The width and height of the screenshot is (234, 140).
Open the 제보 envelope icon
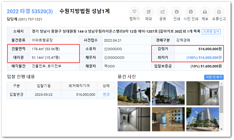(x=205, y=12)
